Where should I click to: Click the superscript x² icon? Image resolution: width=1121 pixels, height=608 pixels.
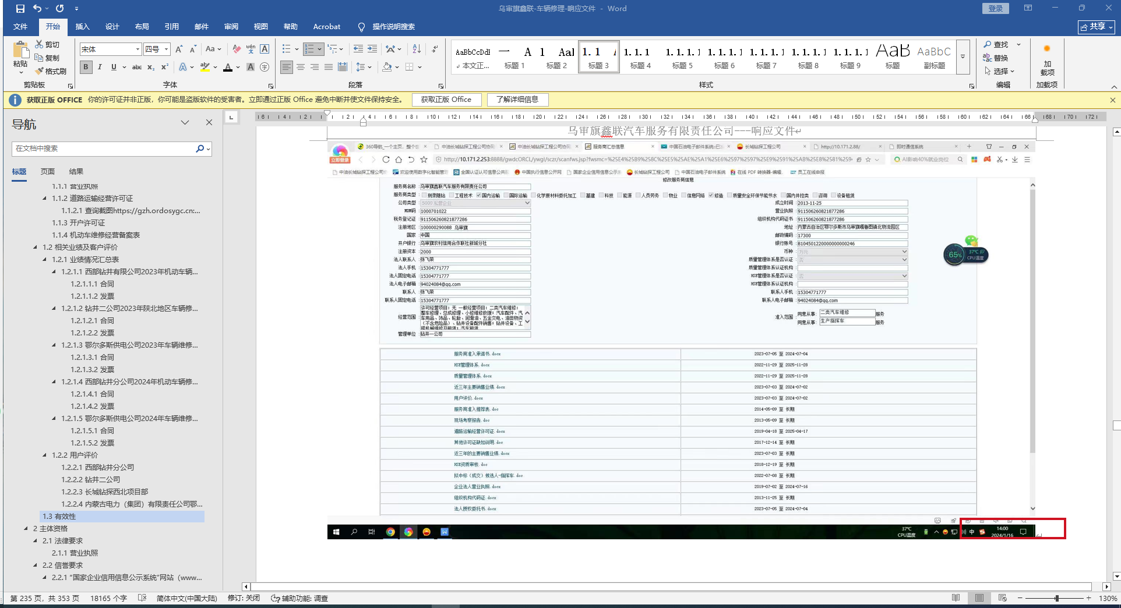pos(165,68)
